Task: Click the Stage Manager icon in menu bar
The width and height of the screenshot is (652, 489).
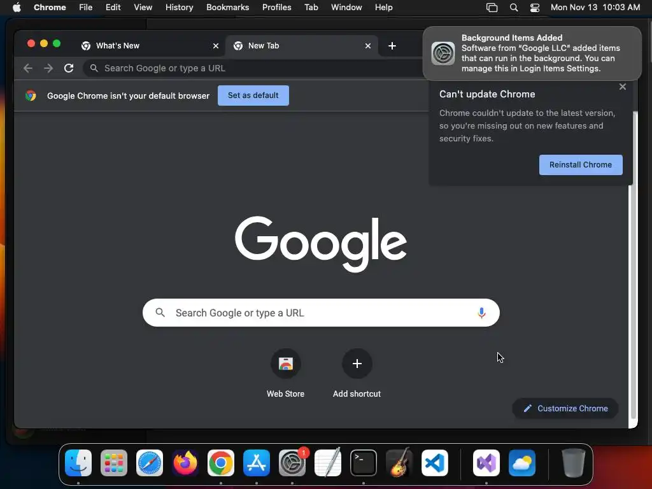Action: [x=492, y=8]
